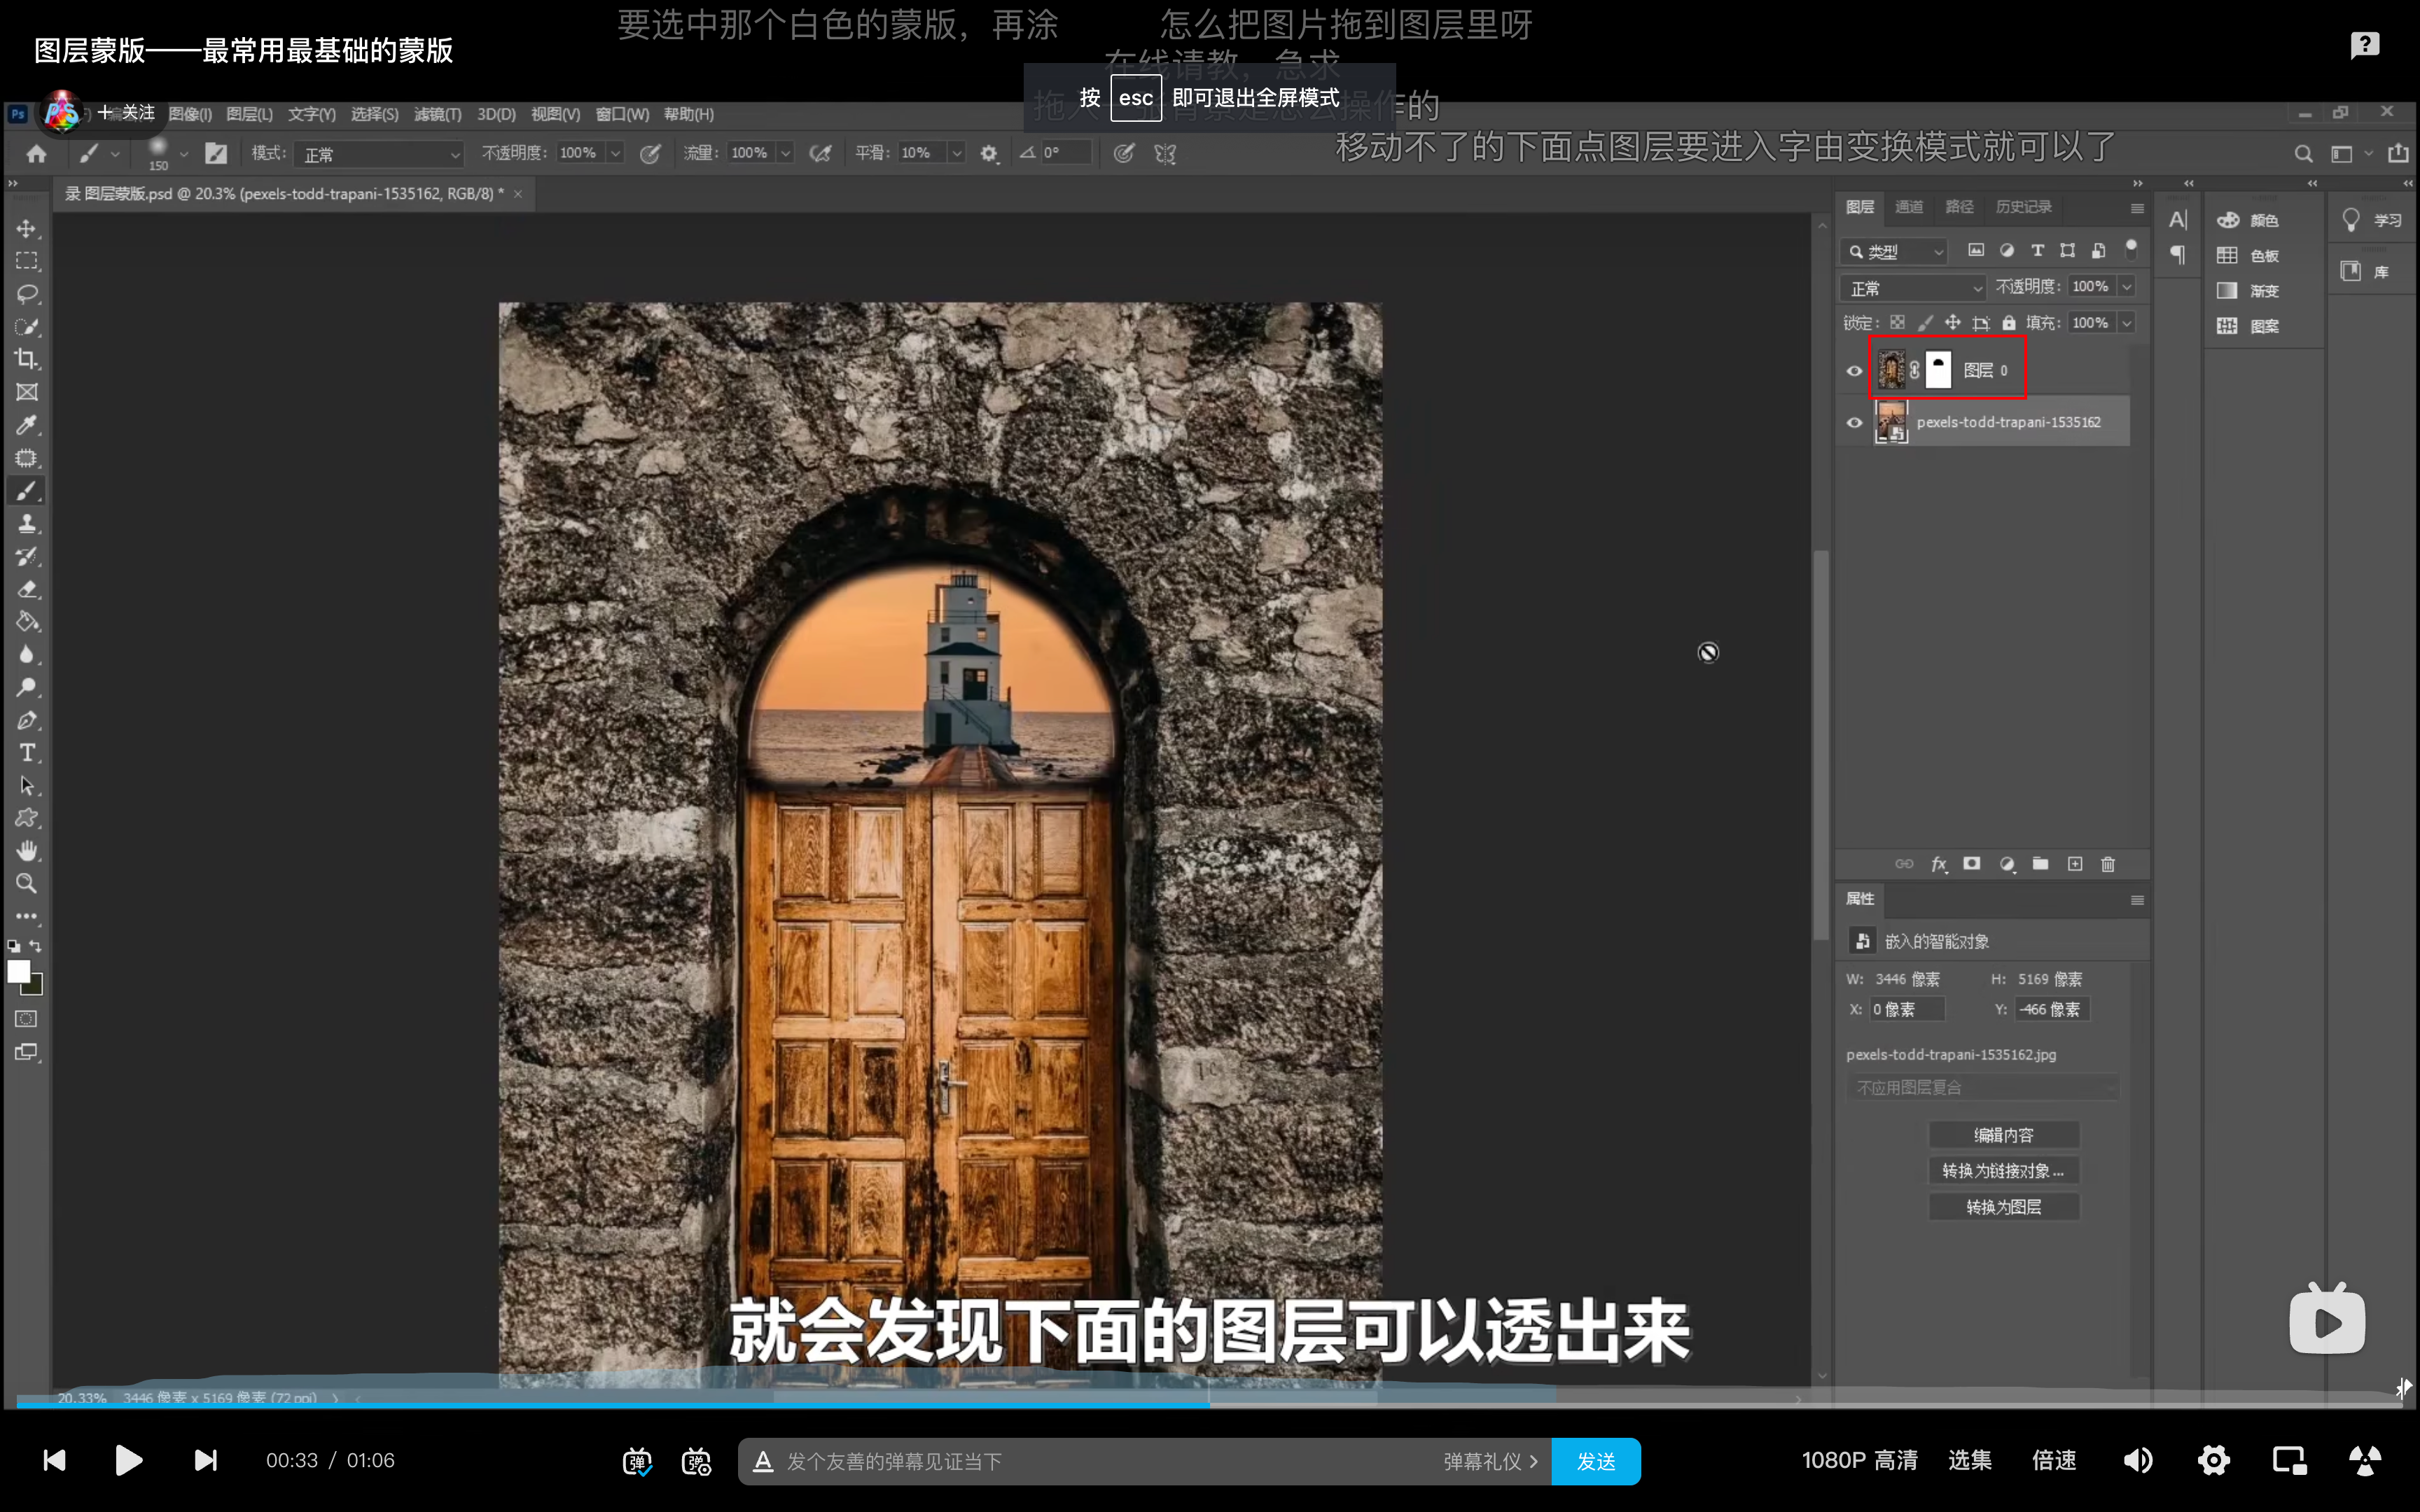Viewport: 2420px width, 1512px height.
Task: Toggle visibility of pexels-todd-trapani-1535162 layer
Action: click(x=1854, y=423)
